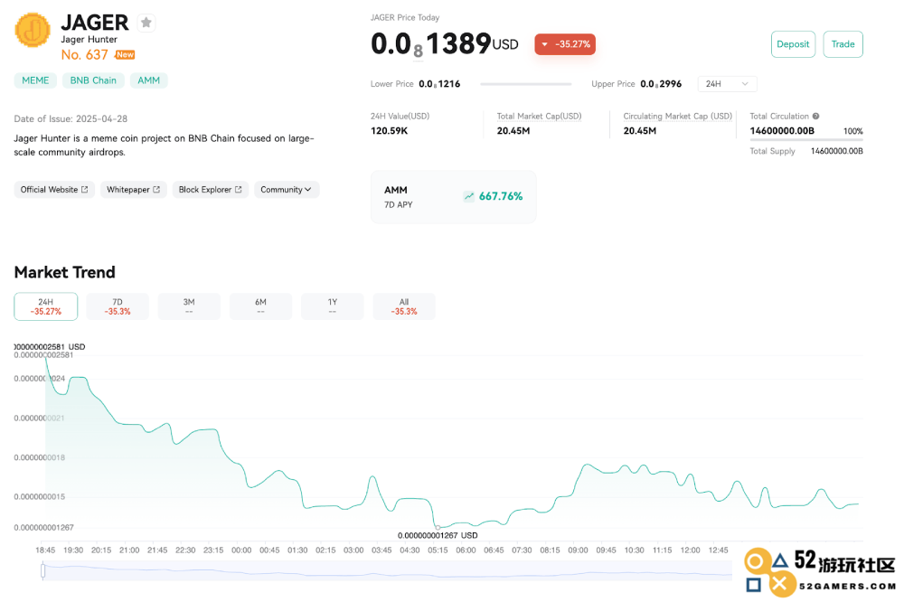904x602 pixels.
Task: Click the '24H Value(USD)' label
Action: 400,116
